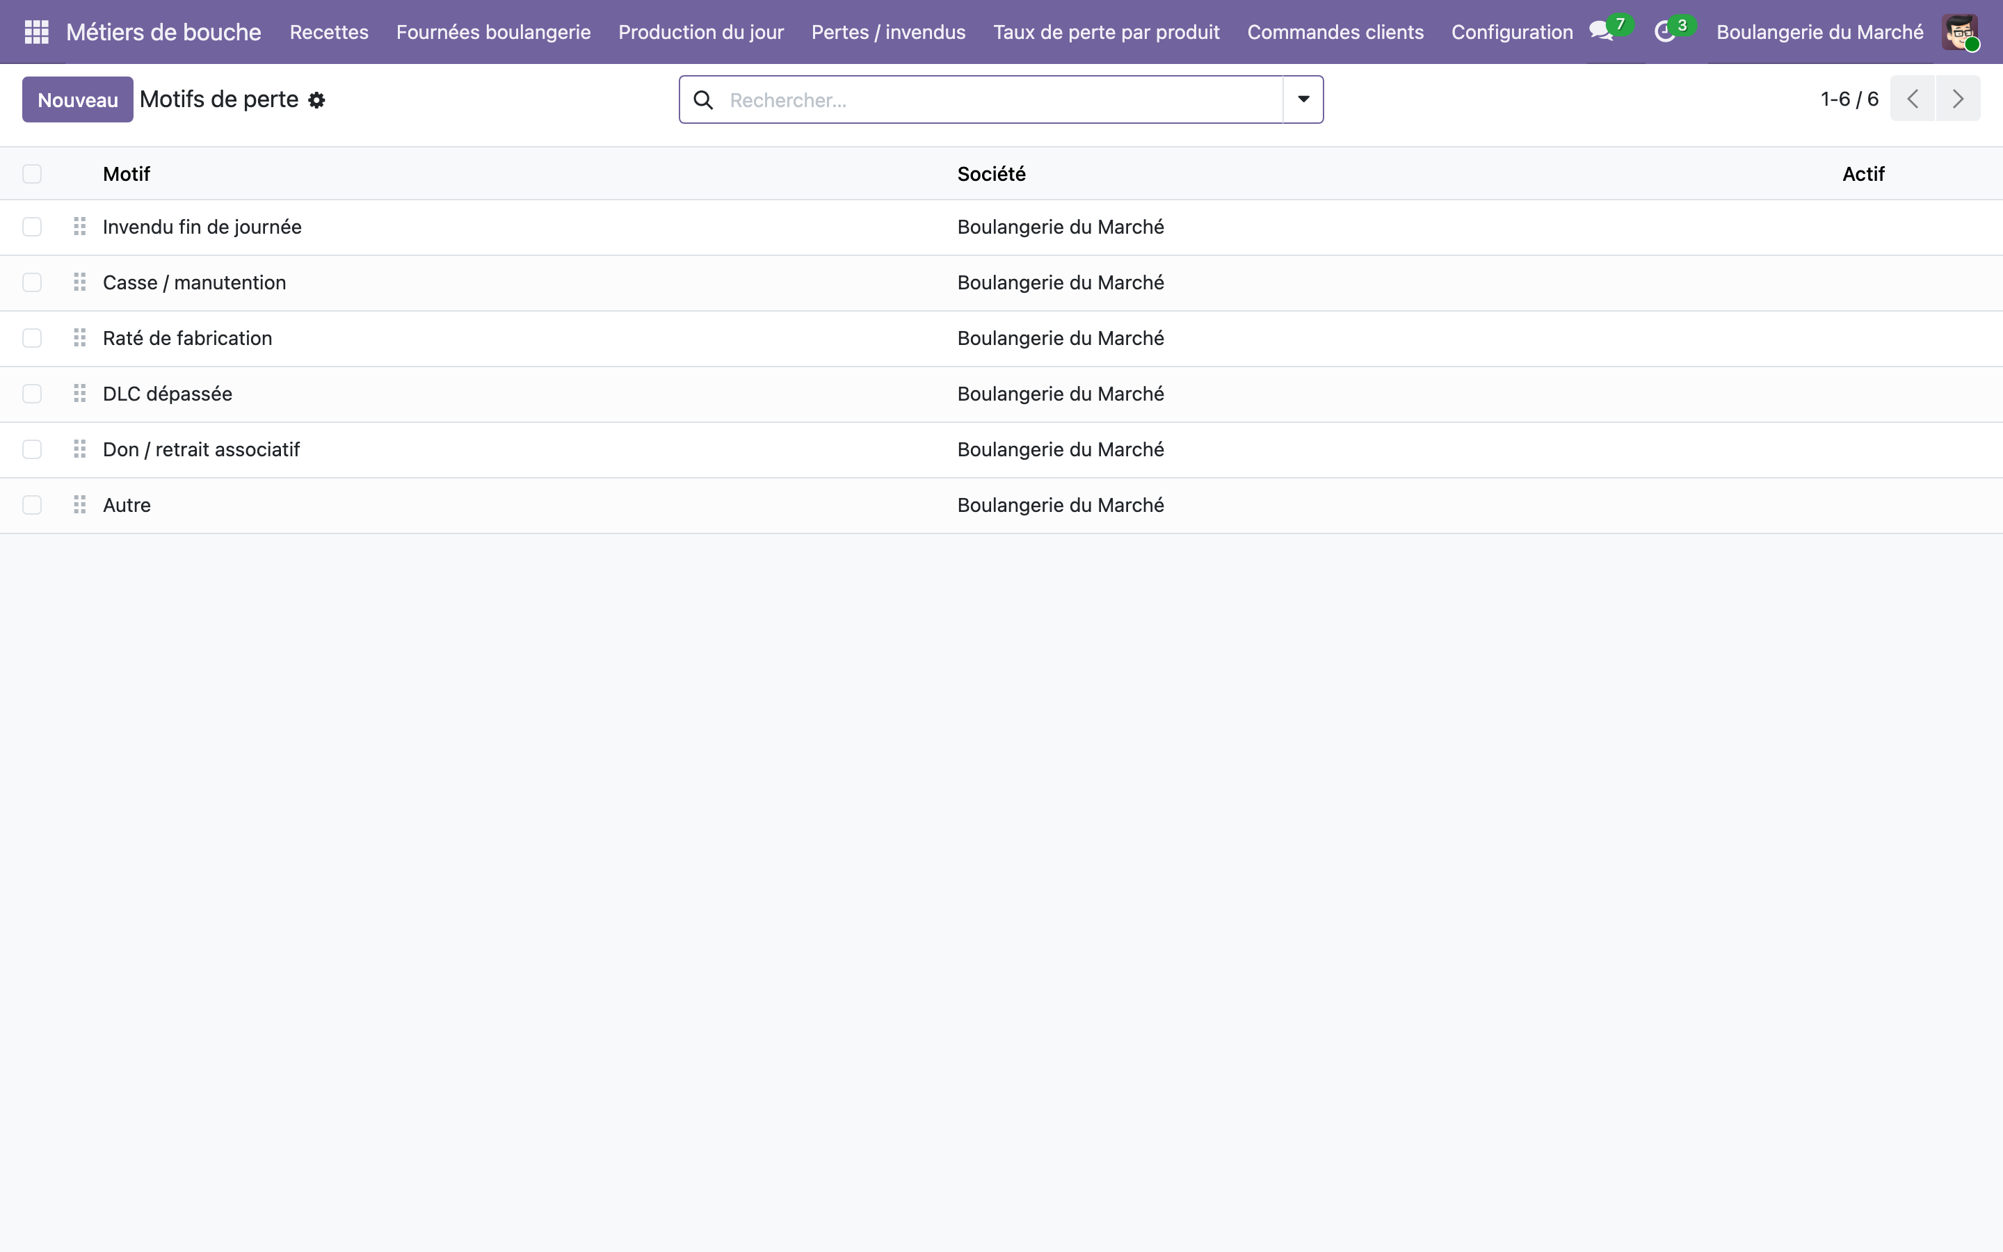Viewport: 2003px width, 1252px height.
Task: Click the search magnifier icon
Action: 702,100
